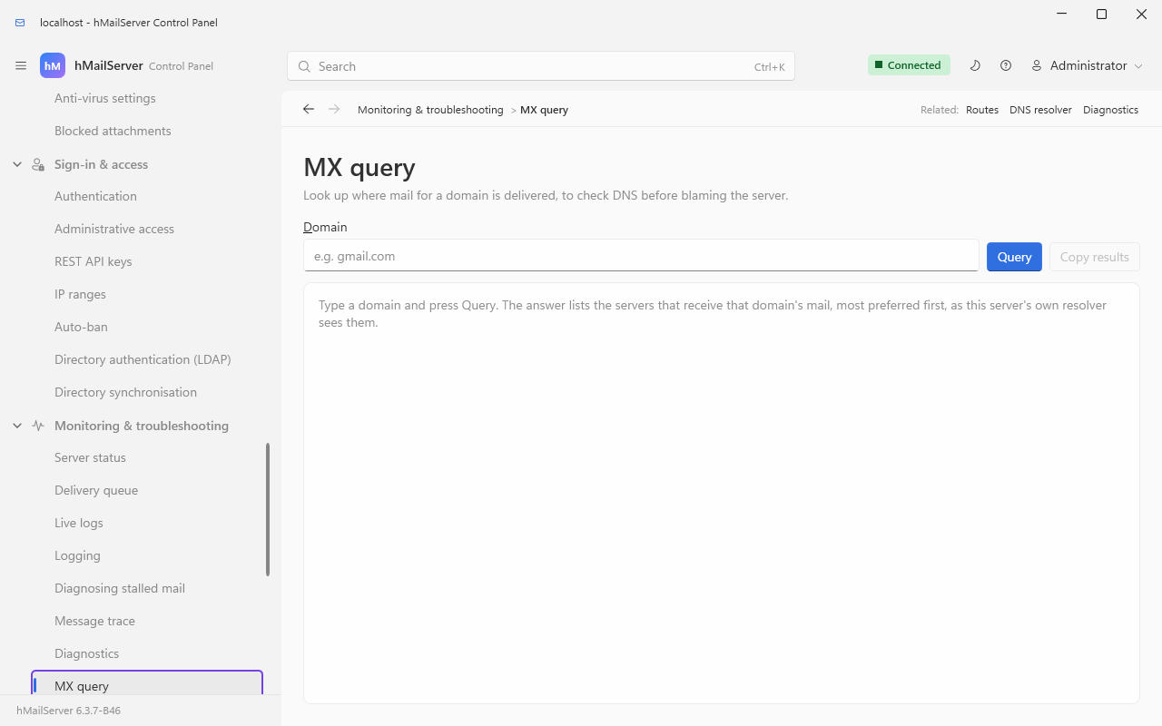
Task: Click the blue Query button
Action: 1014,257
